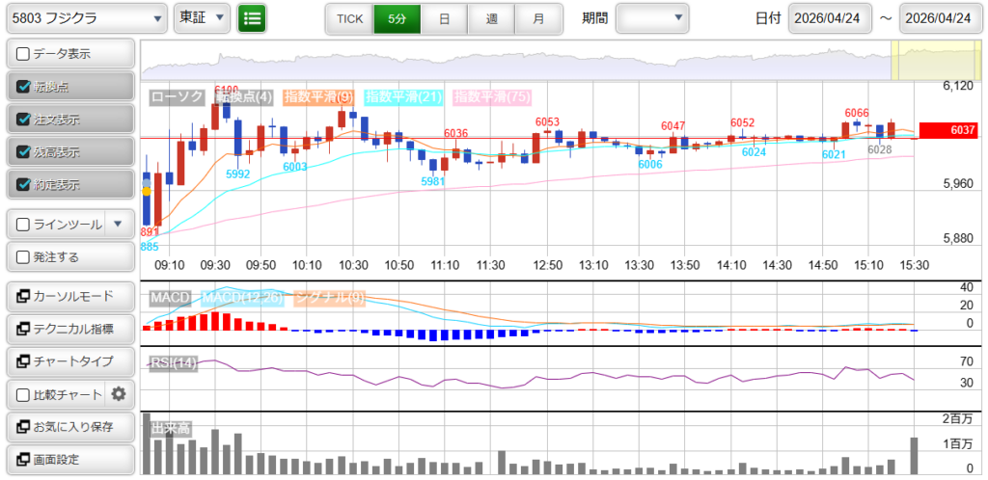Select the 週 weekly timeframe tab
This screenshot has height=480, width=988.
pos(491,17)
